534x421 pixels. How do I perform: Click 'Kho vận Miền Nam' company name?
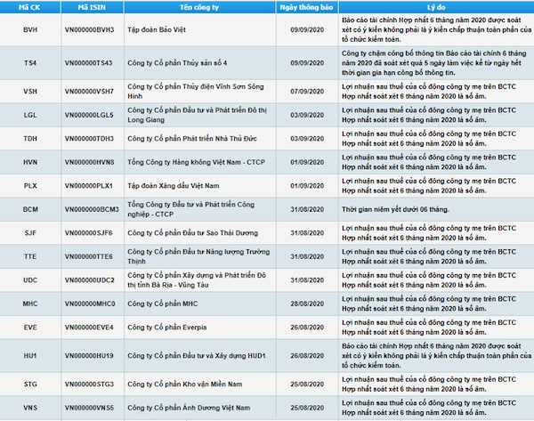point(185,384)
